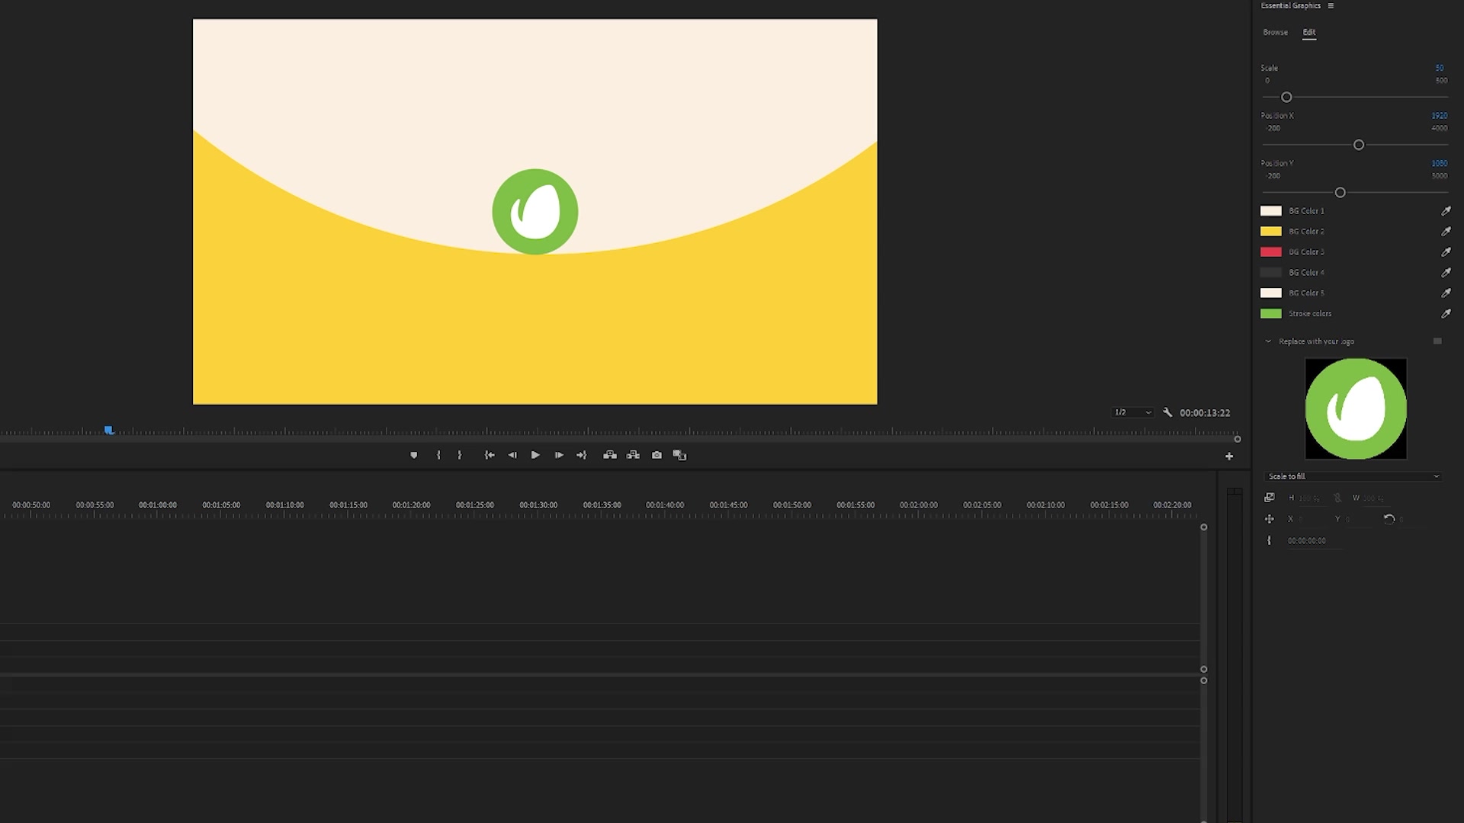The image size is (1464, 823).
Task: Pick BG Color 5 with eyedropper
Action: coord(1446,293)
